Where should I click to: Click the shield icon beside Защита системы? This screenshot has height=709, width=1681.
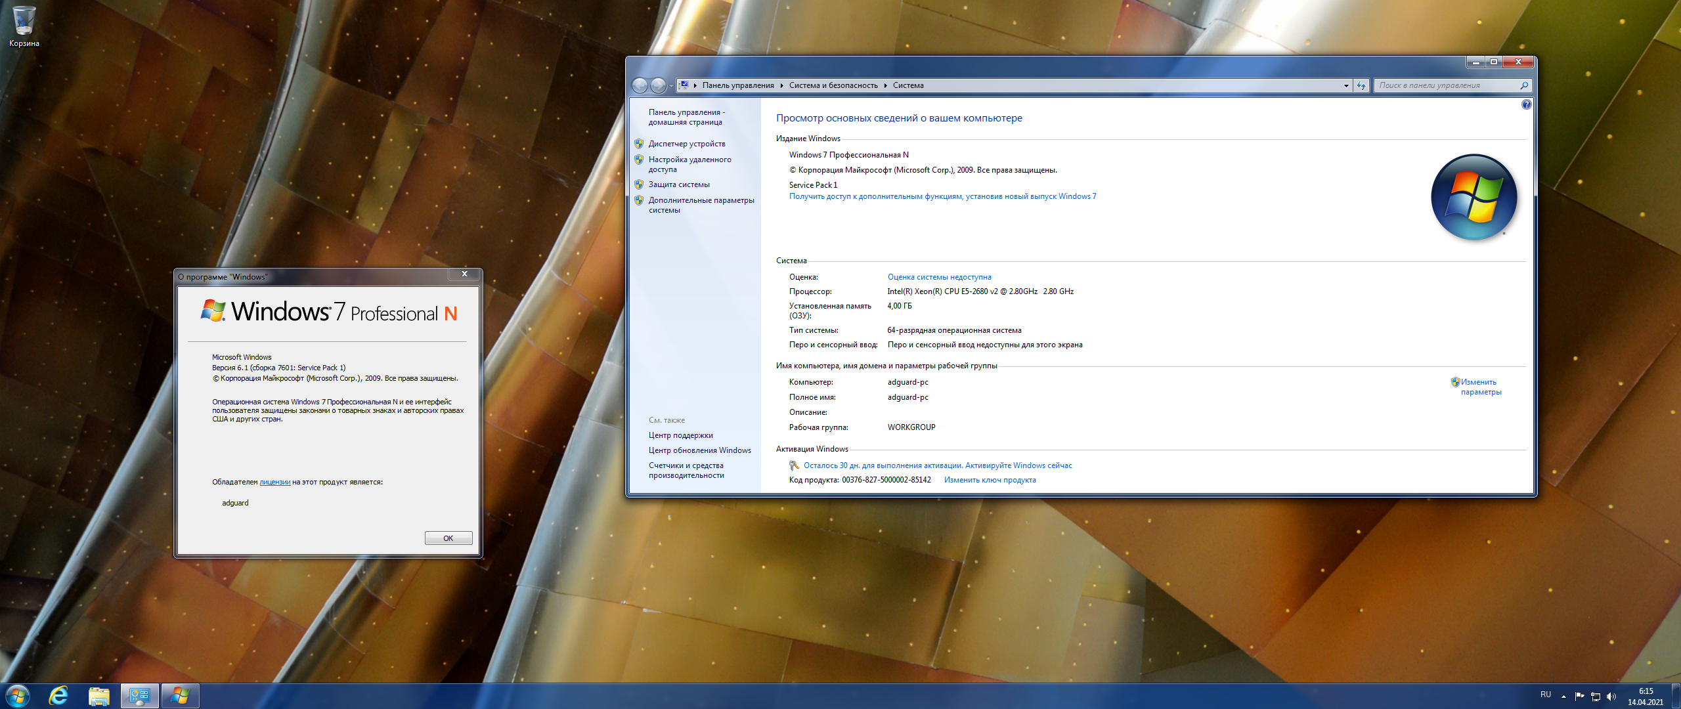click(639, 184)
